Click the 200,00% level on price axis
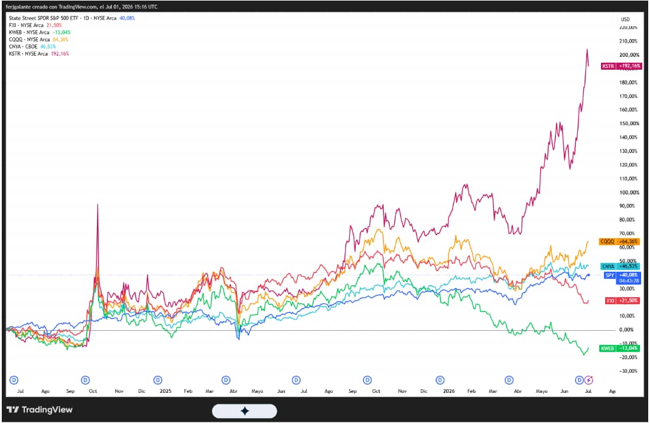The image size is (650, 423). pyautogui.click(x=629, y=55)
